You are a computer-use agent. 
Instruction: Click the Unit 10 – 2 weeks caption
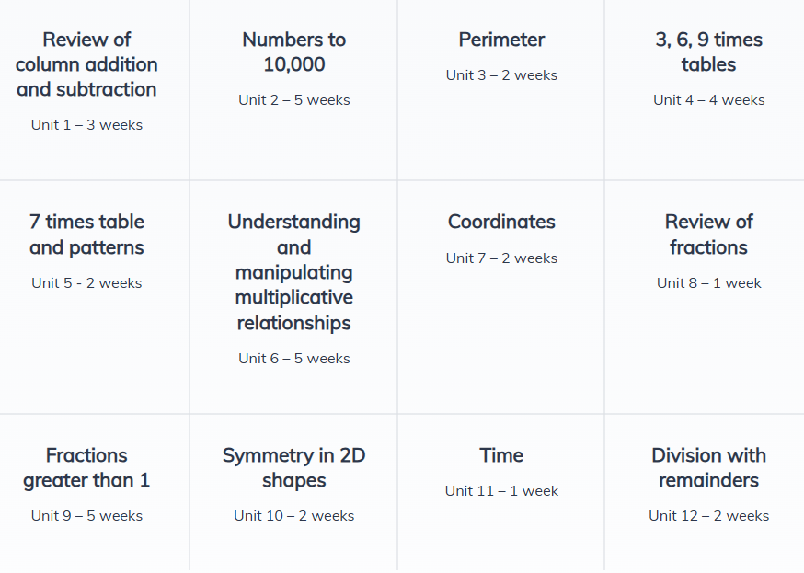point(293,516)
